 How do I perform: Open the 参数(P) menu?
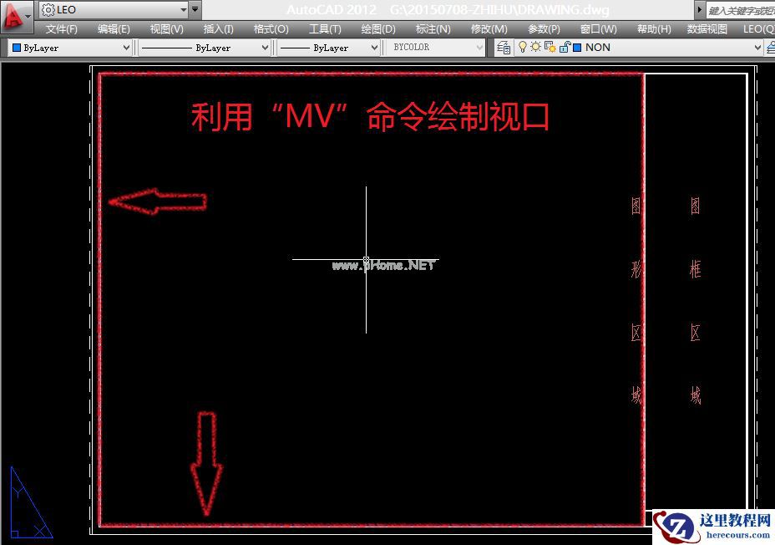point(544,29)
